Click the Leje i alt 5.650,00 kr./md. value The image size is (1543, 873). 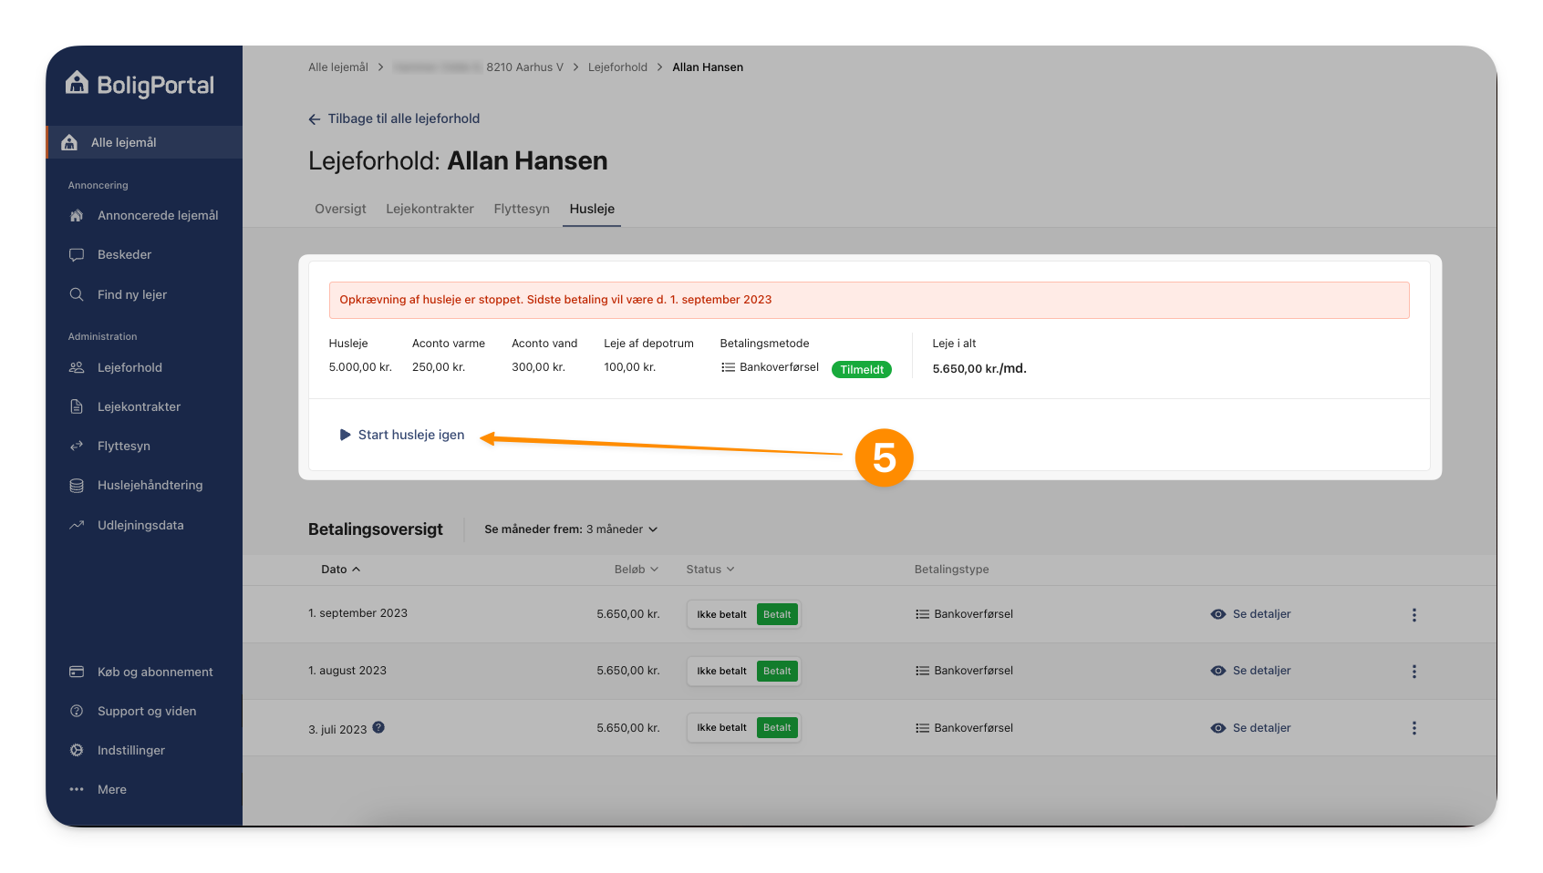tap(979, 369)
